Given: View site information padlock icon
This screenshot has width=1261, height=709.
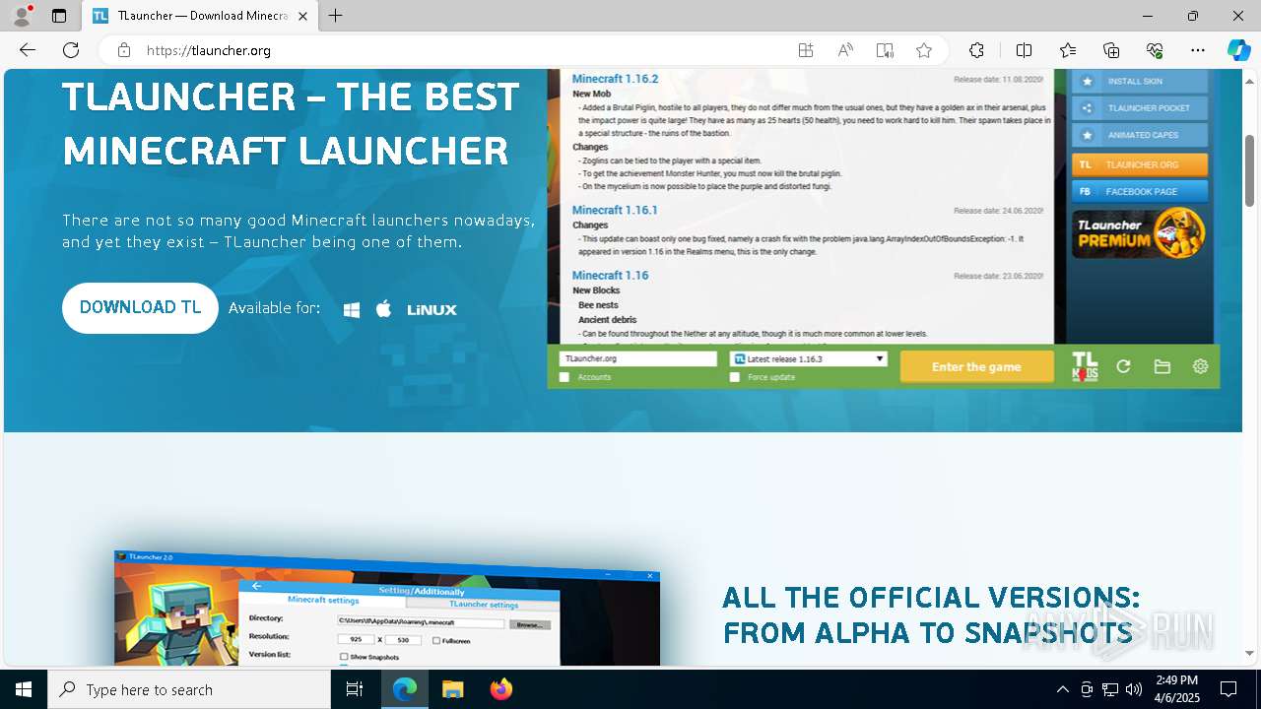Looking at the screenshot, I should 124,50.
